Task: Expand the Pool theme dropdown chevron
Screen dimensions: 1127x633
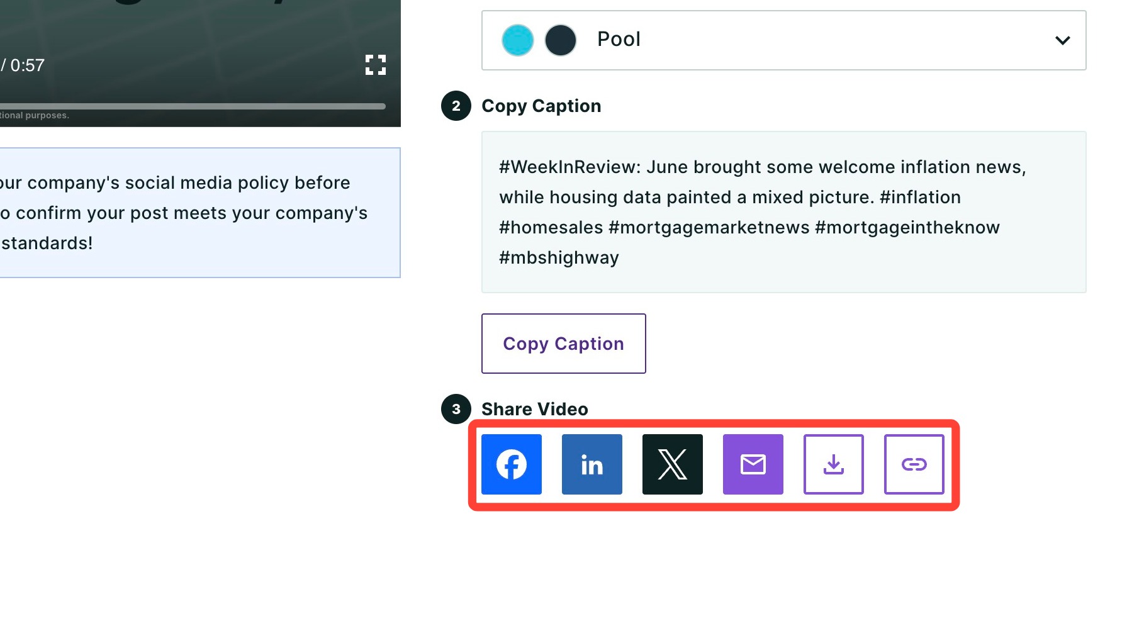Action: point(1062,40)
